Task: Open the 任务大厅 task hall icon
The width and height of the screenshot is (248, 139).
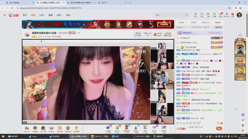Action: coord(27,129)
